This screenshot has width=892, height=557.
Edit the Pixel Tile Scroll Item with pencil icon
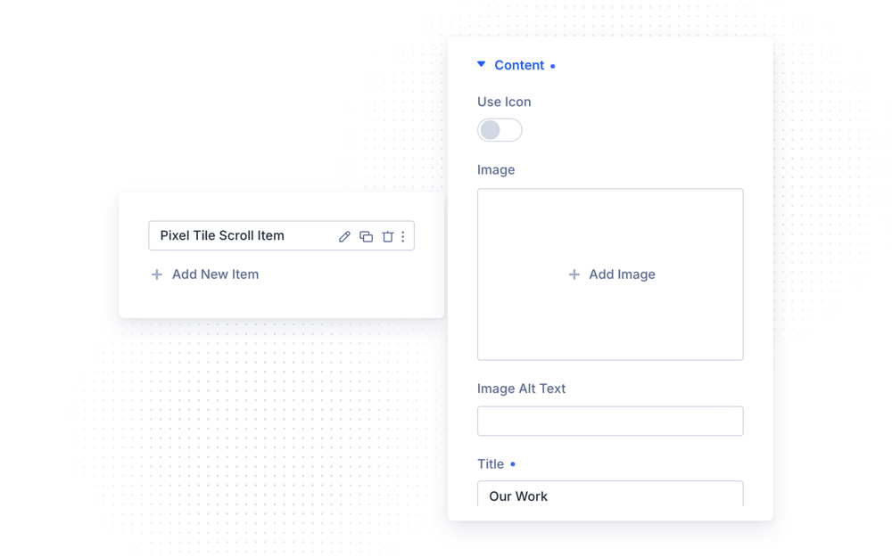344,236
